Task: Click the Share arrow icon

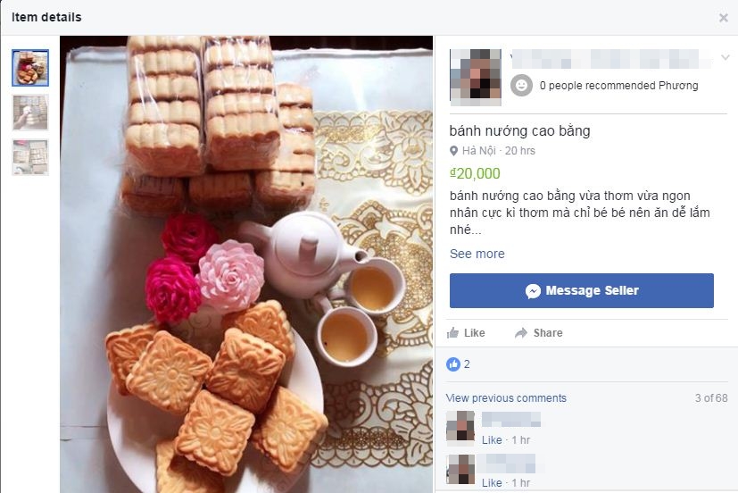Action: [521, 333]
